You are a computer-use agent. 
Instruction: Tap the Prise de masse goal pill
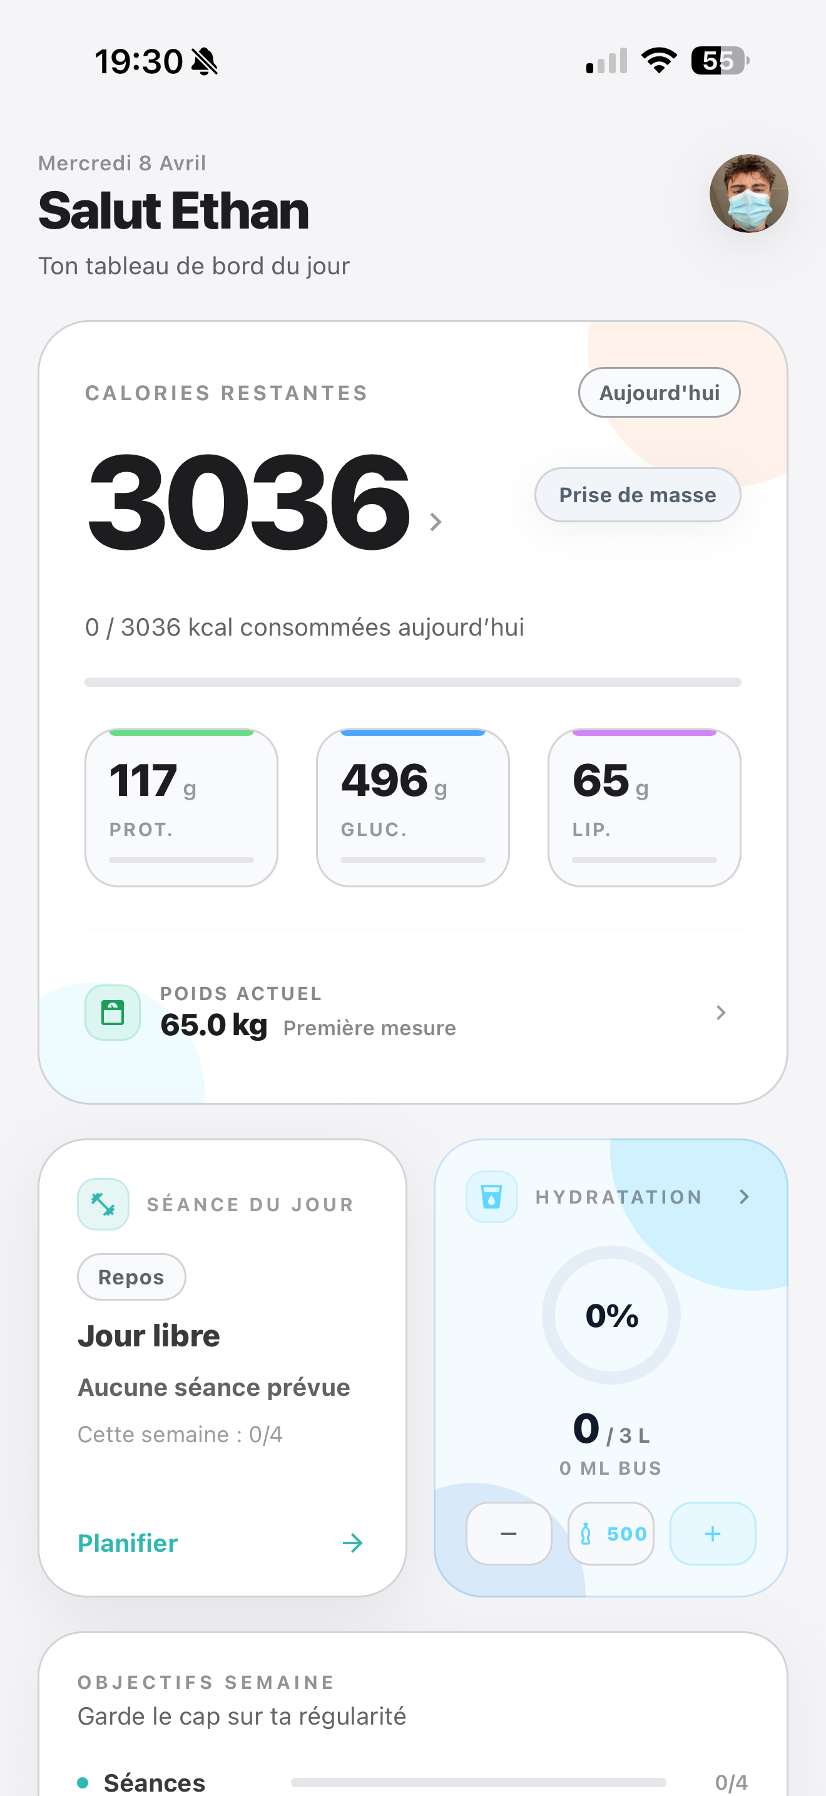pyautogui.click(x=637, y=494)
